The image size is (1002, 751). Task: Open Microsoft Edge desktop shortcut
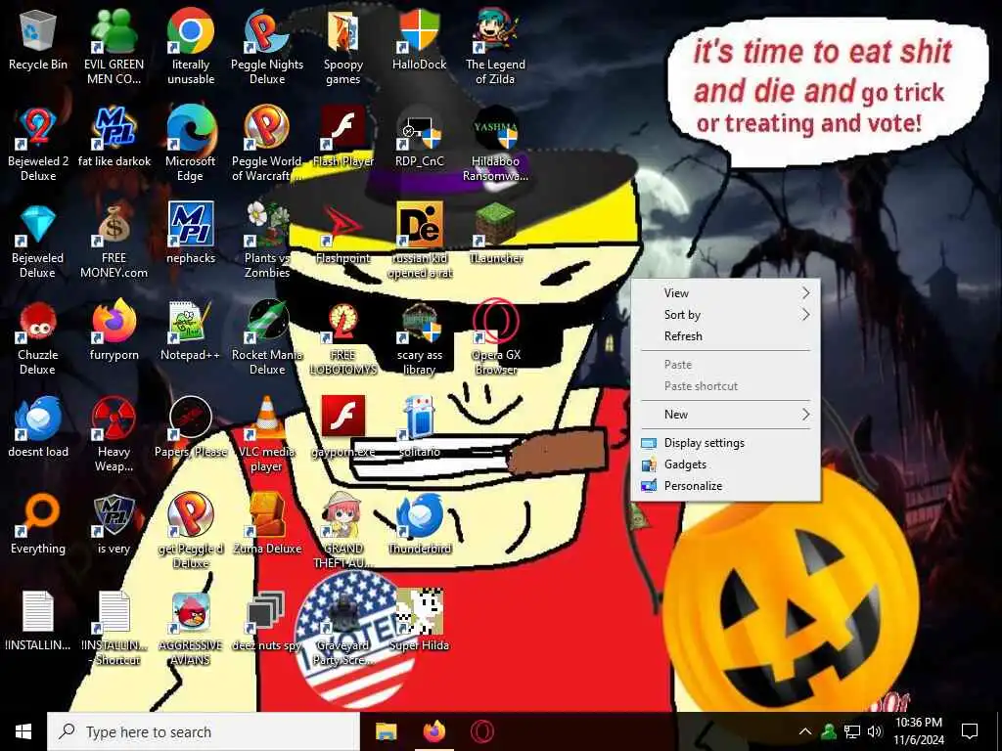(191, 143)
